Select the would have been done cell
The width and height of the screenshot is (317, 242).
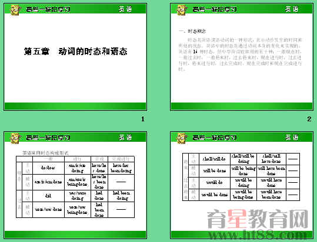[x=271, y=195]
